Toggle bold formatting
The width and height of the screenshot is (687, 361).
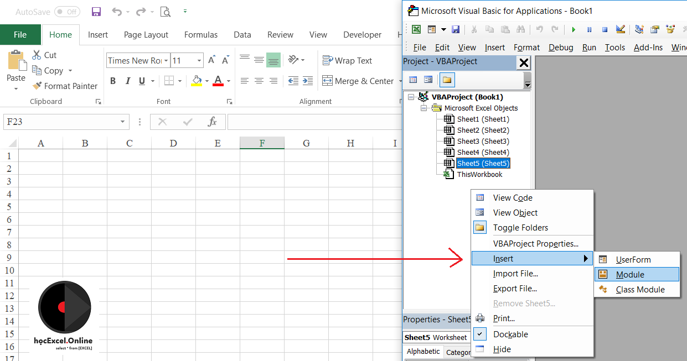click(x=113, y=81)
